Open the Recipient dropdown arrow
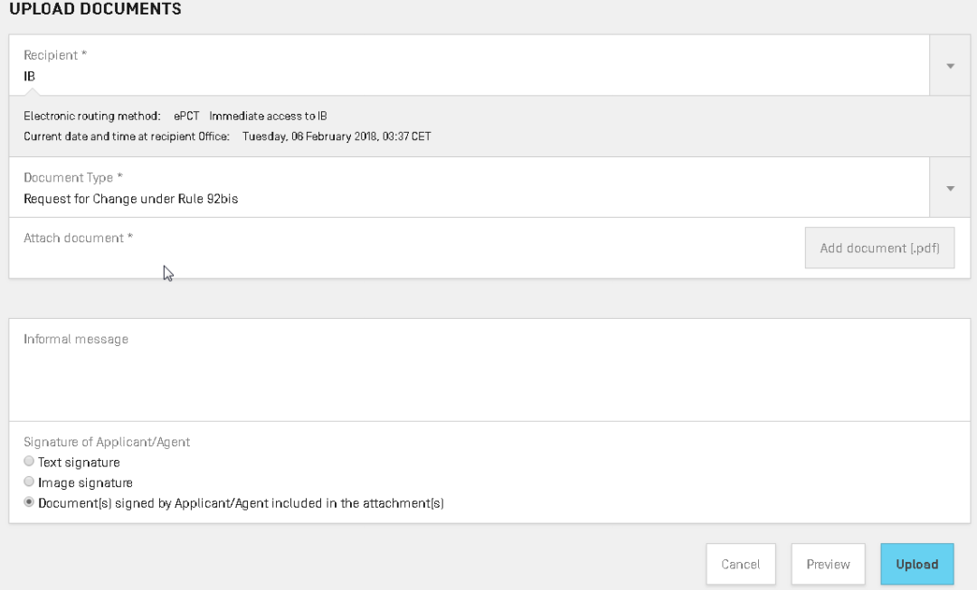This screenshot has width=977, height=590. pyautogui.click(x=950, y=65)
